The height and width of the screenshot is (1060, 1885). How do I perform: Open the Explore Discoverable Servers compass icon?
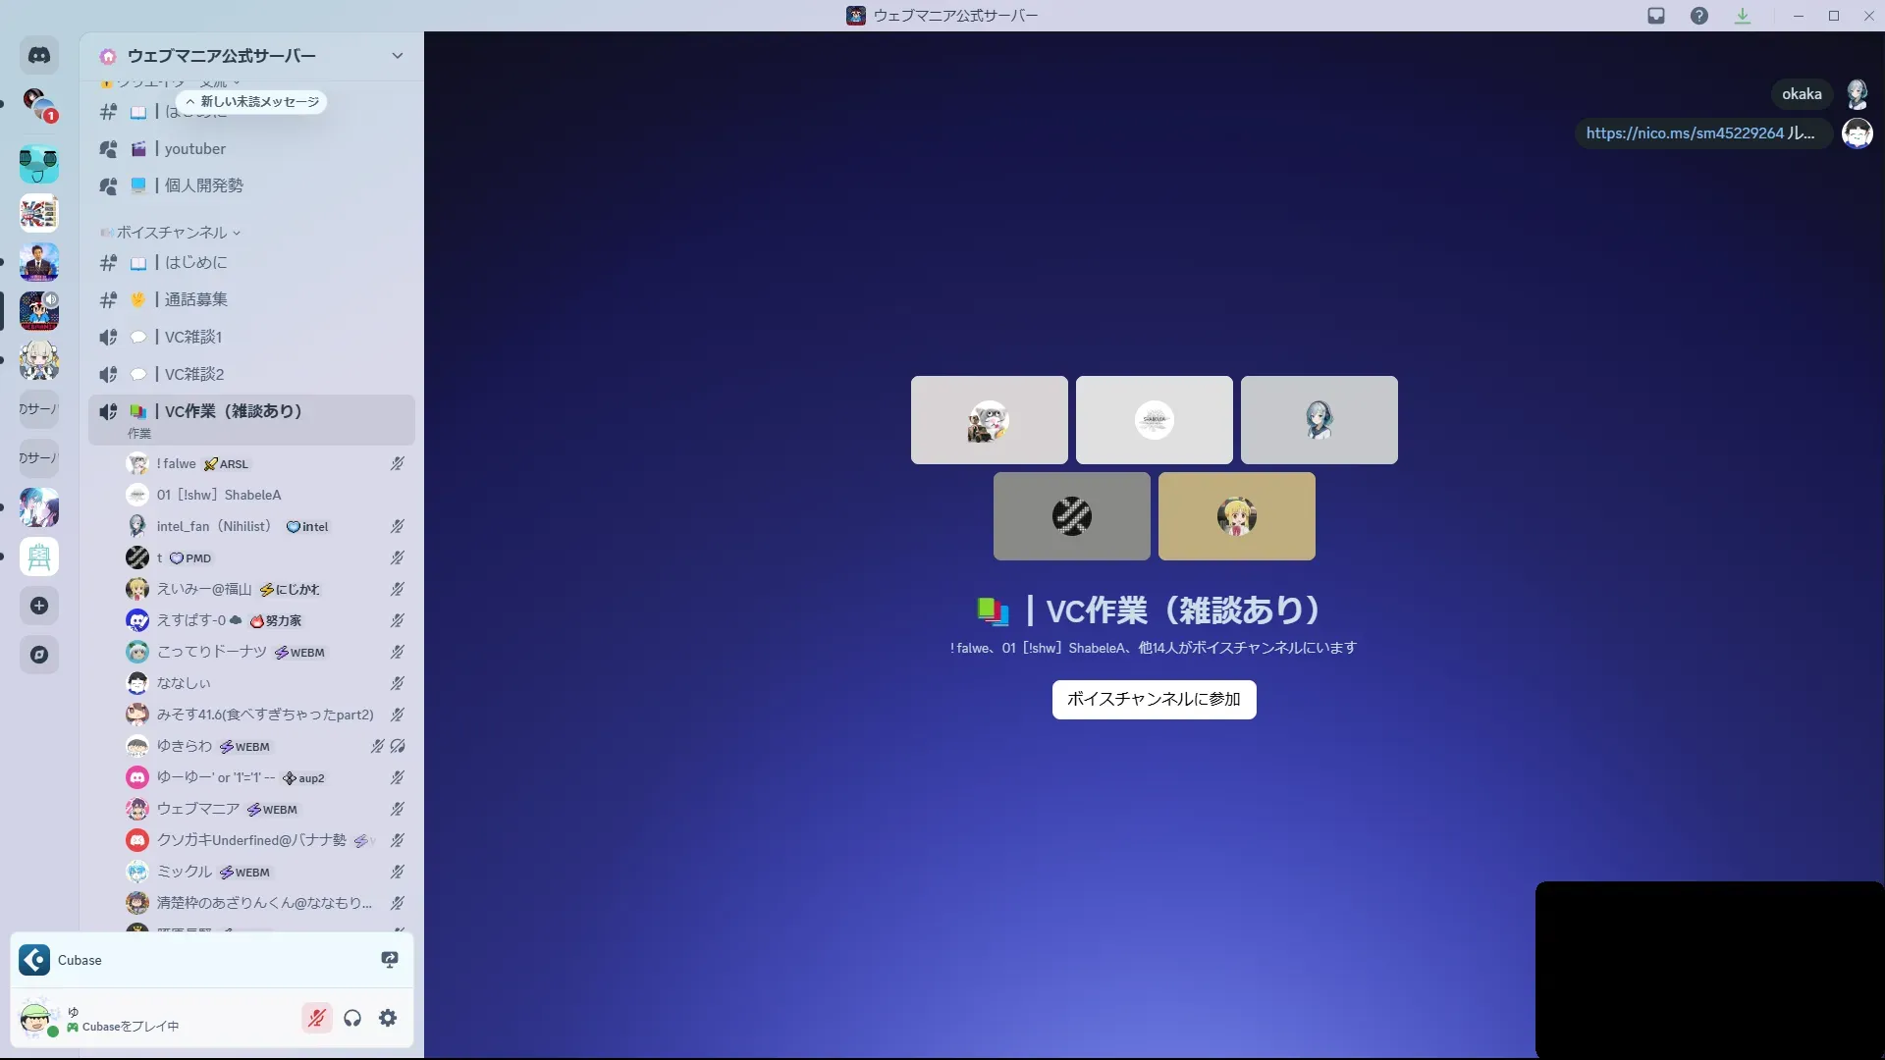[x=39, y=655]
